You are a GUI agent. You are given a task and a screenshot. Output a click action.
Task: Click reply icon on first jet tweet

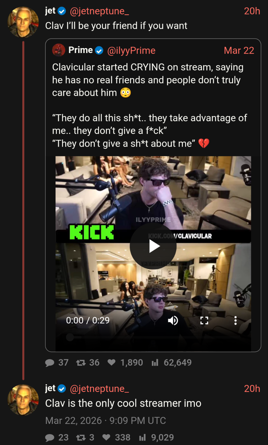point(50,363)
